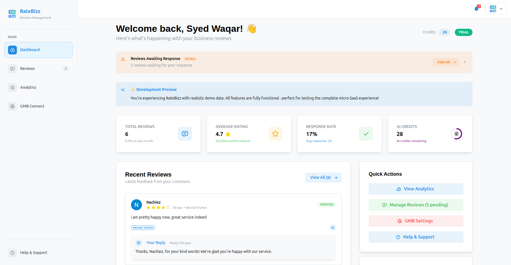Click the Help & Support question-mark icon
Screen dimensions: 511x265
12,253
